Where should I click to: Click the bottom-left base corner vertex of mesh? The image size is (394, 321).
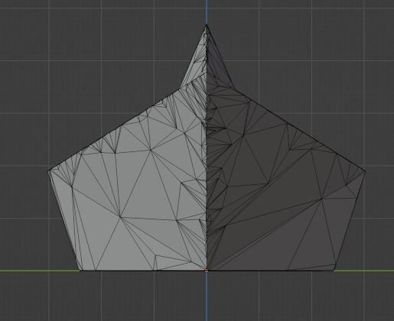click(x=80, y=271)
